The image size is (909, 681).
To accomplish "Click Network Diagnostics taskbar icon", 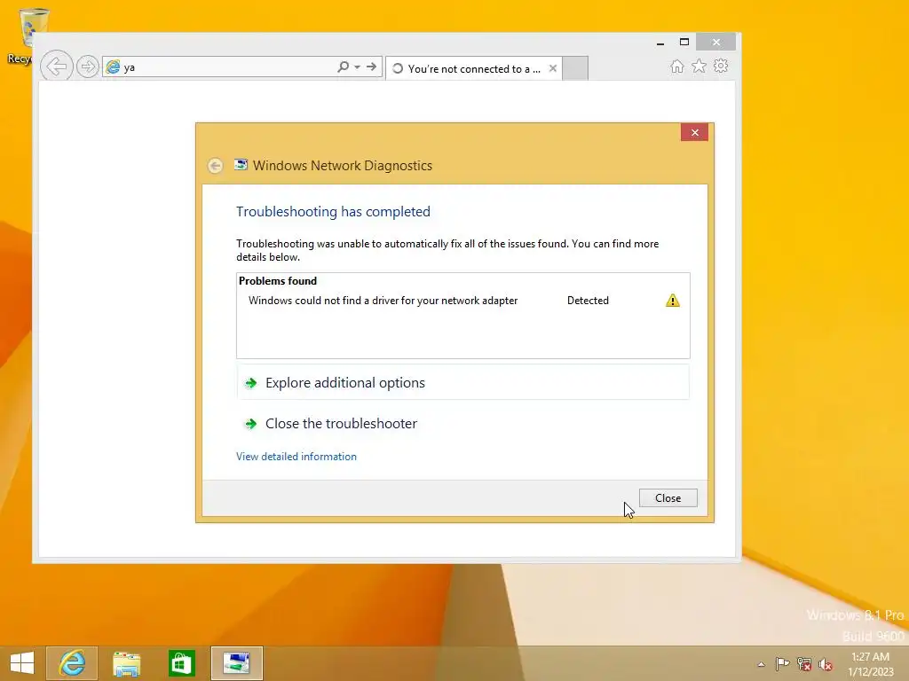I will [236, 663].
